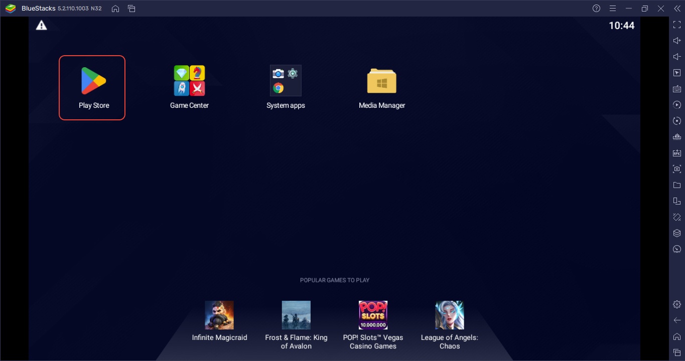This screenshot has width=685, height=361.
Task: Open the help question mark icon
Action: point(596,9)
